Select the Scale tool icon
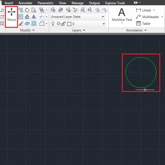The height and width of the screenshot is (165, 165). [x=20, y=17]
